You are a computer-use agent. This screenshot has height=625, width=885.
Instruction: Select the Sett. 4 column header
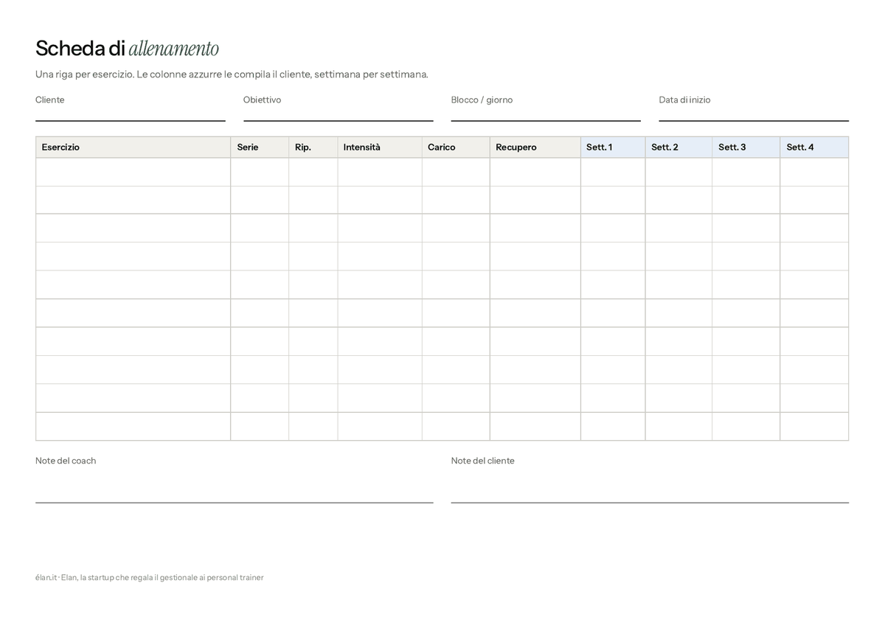tap(814, 147)
